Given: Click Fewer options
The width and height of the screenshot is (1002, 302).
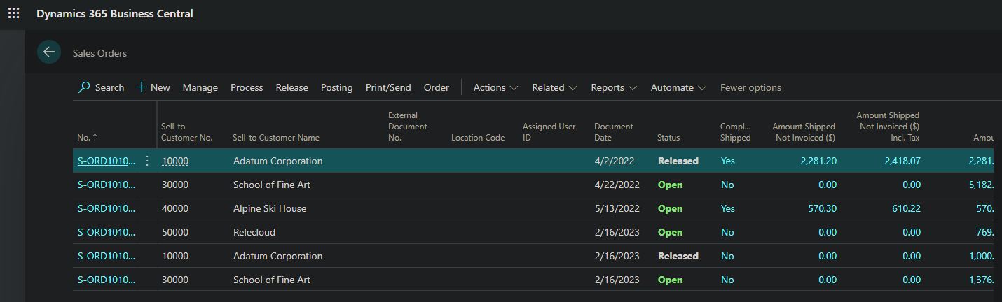Looking at the screenshot, I should (750, 87).
